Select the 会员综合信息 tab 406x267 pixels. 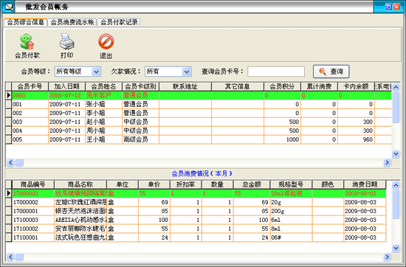click(x=25, y=22)
